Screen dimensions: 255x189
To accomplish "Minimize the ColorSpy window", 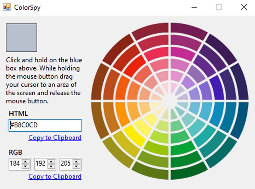I will (x=194, y=7).
